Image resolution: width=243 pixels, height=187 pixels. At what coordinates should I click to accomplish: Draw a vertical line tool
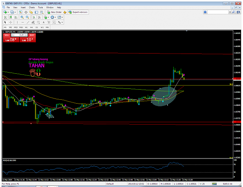coord(17,23)
